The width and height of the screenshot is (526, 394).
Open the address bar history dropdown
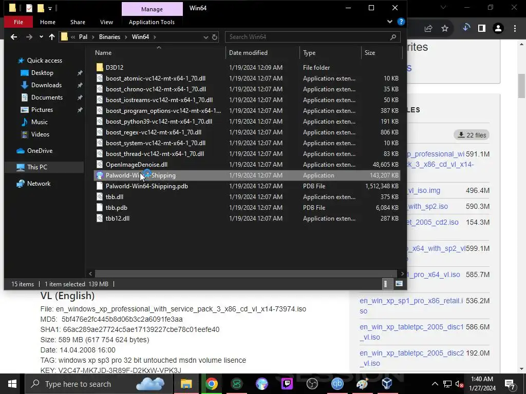click(x=205, y=37)
